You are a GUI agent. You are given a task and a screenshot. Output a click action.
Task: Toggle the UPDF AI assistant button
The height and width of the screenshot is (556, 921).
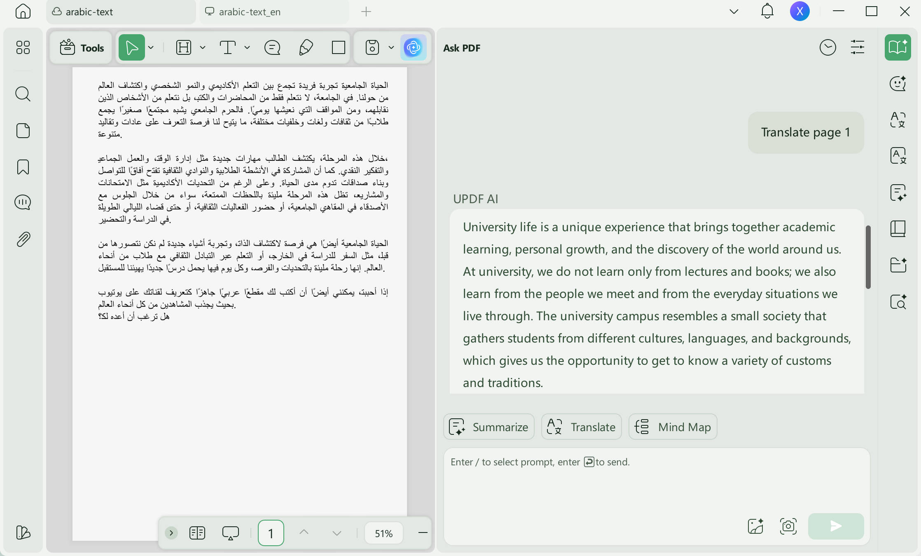[x=413, y=47]
